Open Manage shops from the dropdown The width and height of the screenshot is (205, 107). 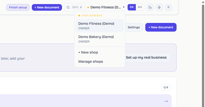click(x=100, y=61)
